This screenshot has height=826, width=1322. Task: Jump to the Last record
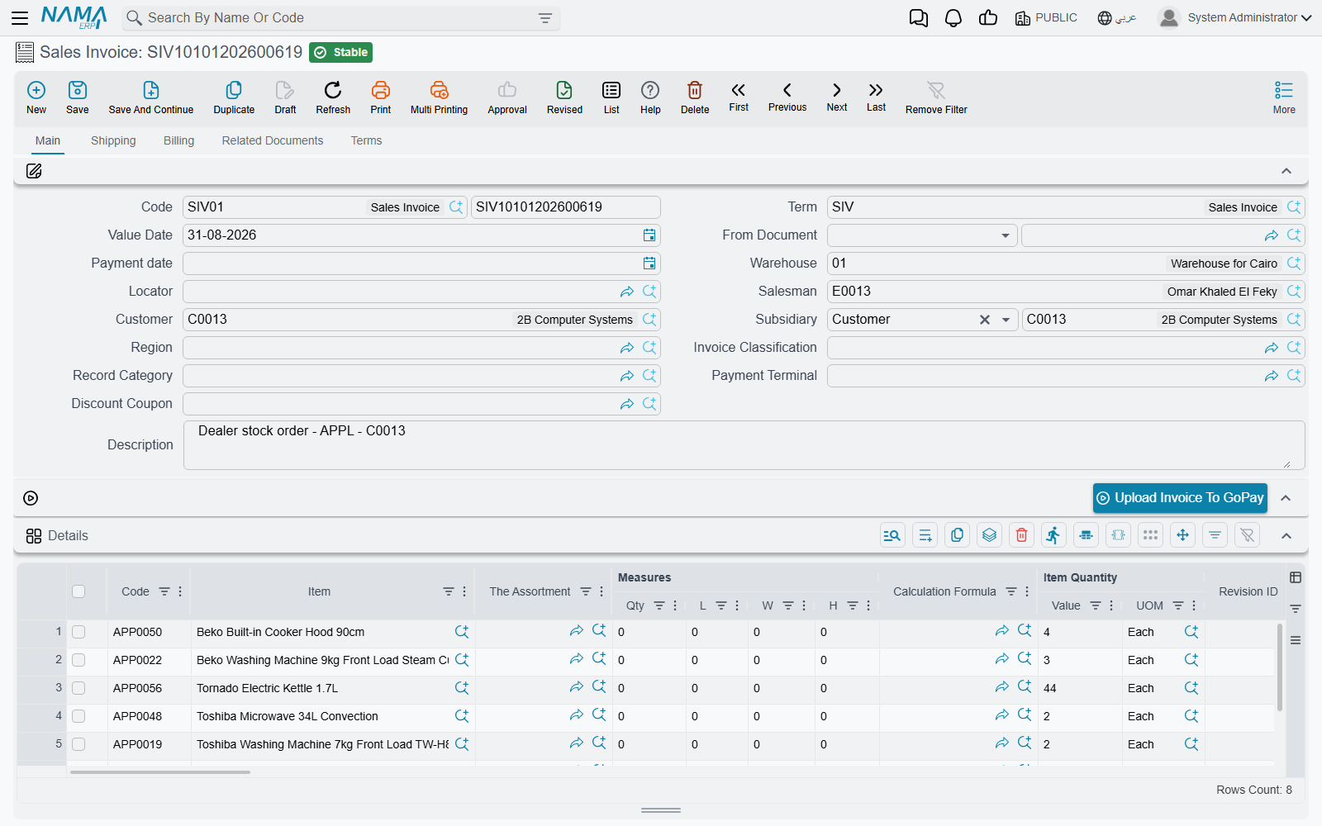(x=876, y=97)
